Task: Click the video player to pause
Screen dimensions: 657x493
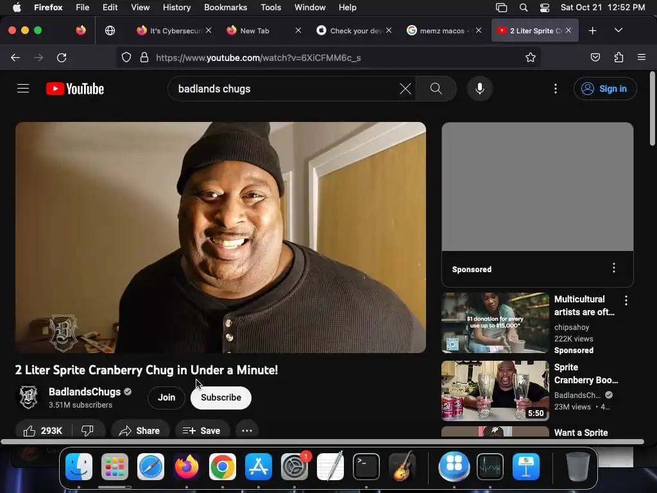Action: point(221,238)
